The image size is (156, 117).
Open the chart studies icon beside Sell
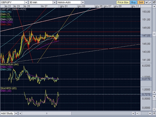[x=147, y=3]
